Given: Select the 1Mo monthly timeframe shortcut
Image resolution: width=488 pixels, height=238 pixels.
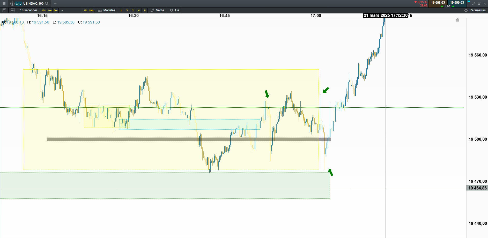Looking at the screenshot, I should coord(92,11).
